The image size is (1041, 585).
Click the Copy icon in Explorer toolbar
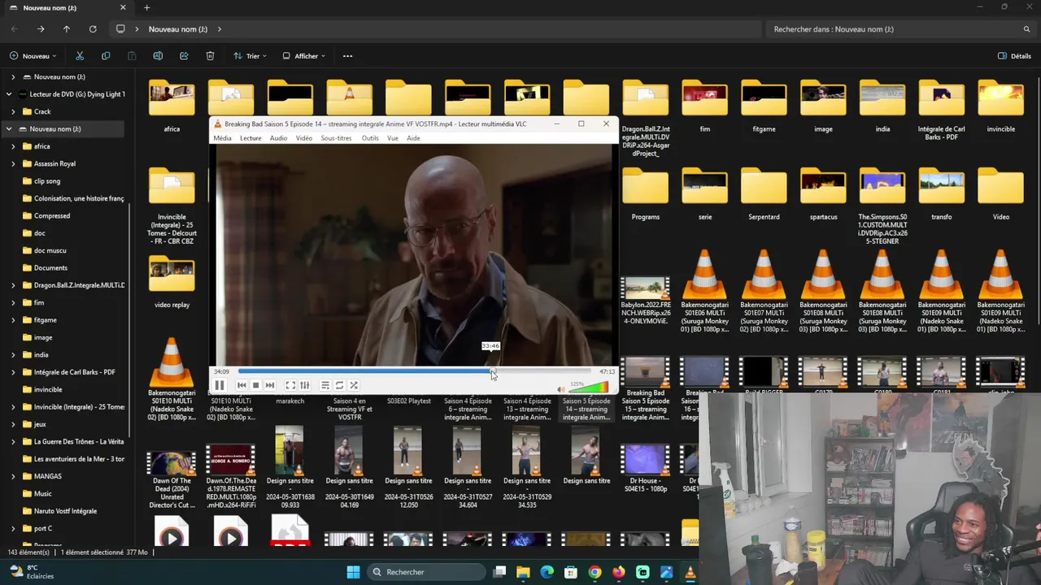(x=106, y=56)
